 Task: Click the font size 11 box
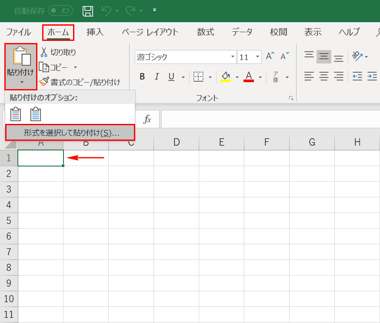(246, 57)
